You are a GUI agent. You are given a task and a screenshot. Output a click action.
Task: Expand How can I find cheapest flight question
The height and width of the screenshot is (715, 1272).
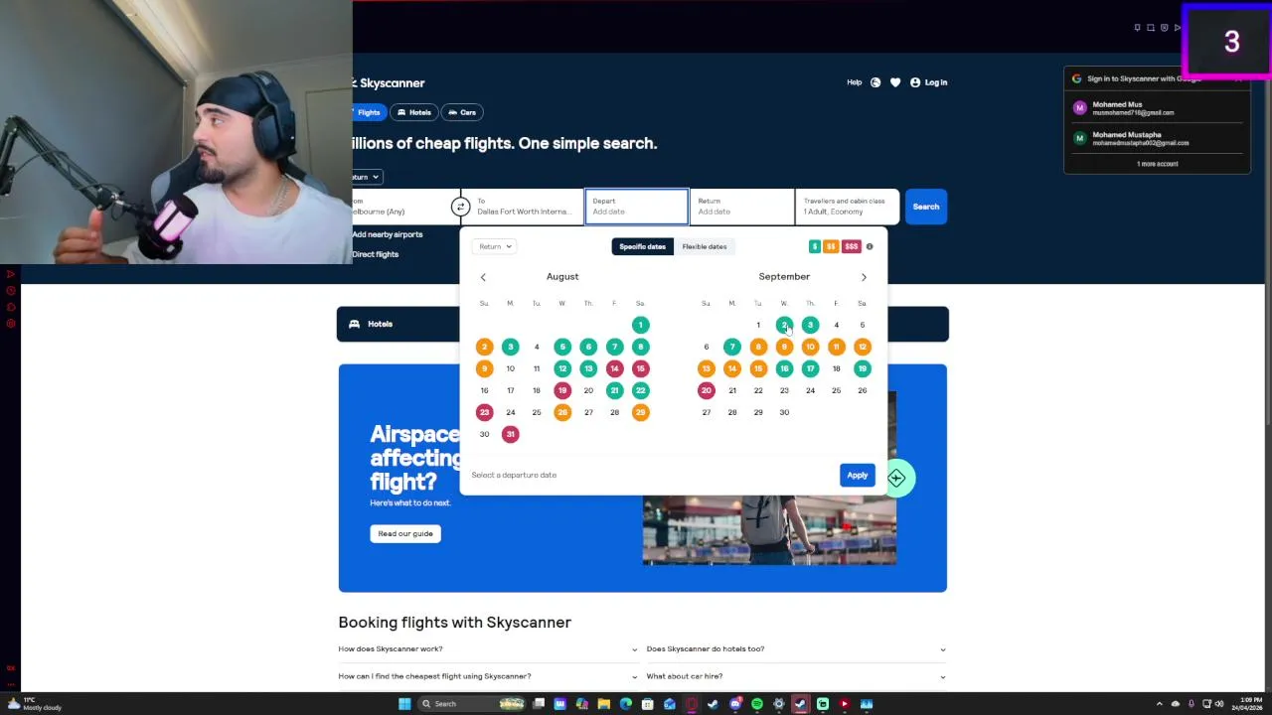(x=488, y=676)
